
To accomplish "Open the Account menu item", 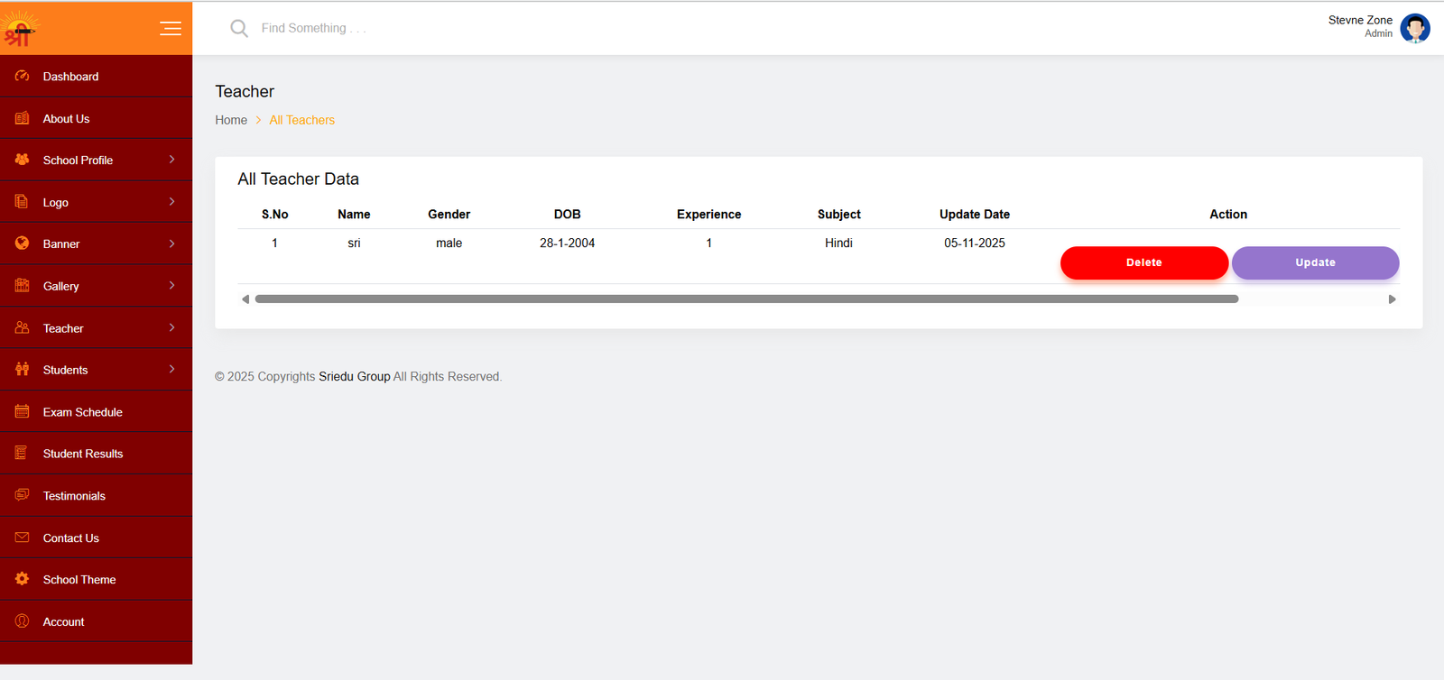I will pos(96,621).
